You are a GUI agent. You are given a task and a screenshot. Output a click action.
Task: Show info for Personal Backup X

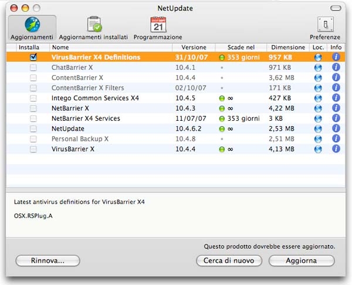[x=336, y=138]
